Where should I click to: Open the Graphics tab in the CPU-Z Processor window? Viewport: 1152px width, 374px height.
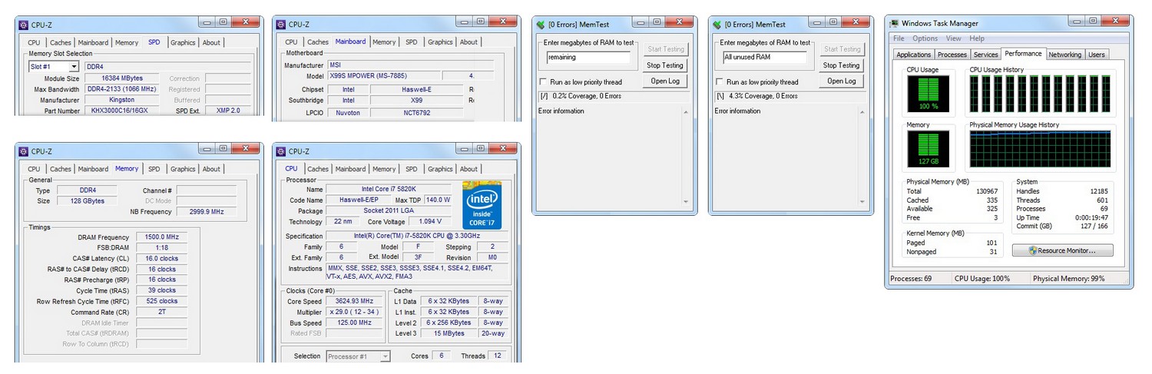click(440, 170)
